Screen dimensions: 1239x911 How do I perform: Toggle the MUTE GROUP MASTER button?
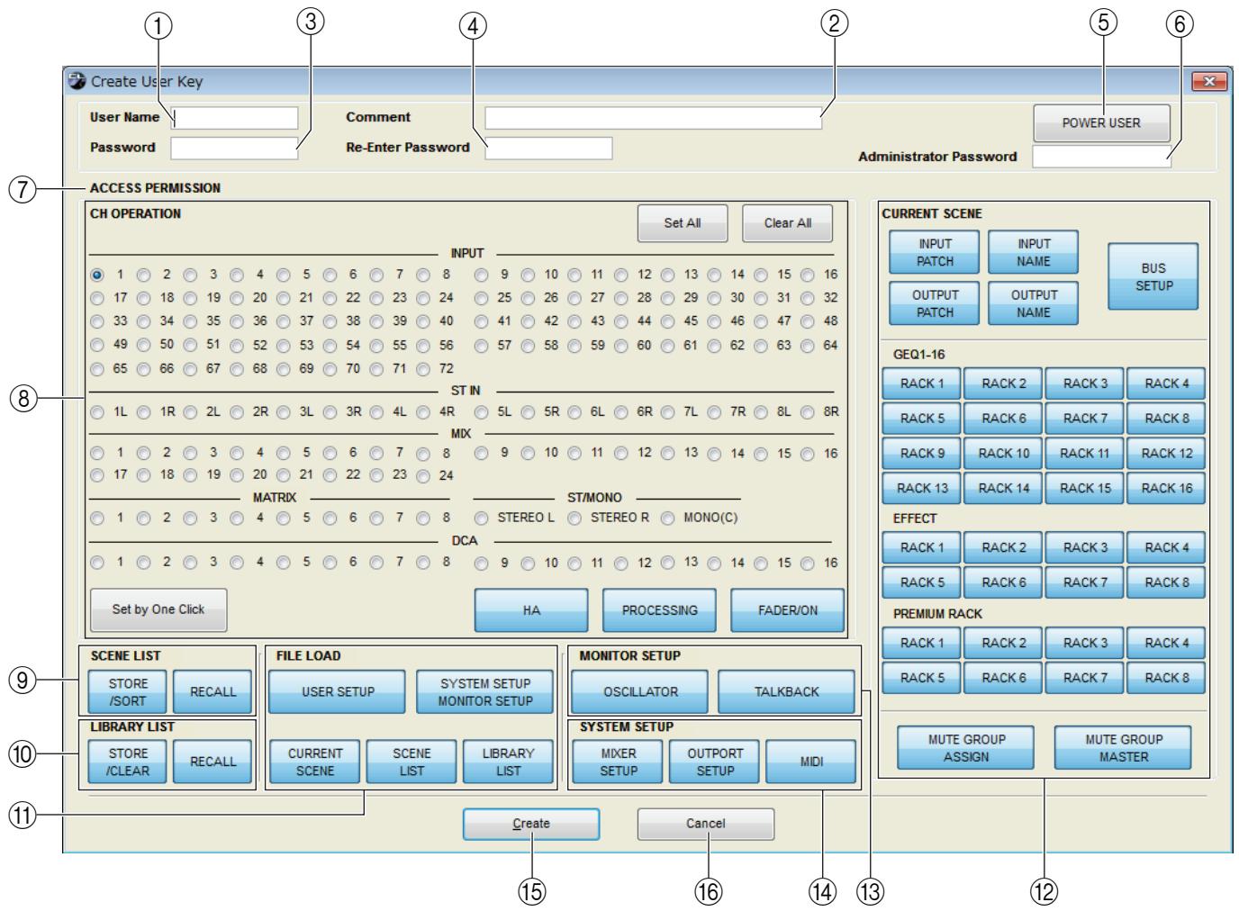1123,748
